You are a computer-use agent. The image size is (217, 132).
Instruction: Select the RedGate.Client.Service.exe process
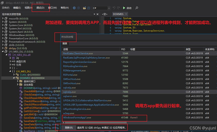pyautogui.click(x=139, y=53)
